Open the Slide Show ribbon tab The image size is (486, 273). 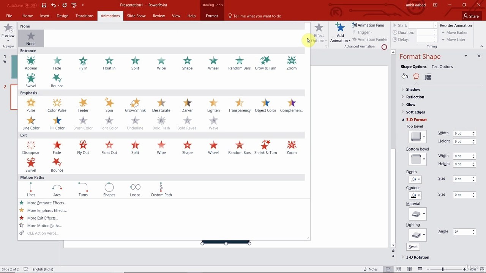click(136, 16)
